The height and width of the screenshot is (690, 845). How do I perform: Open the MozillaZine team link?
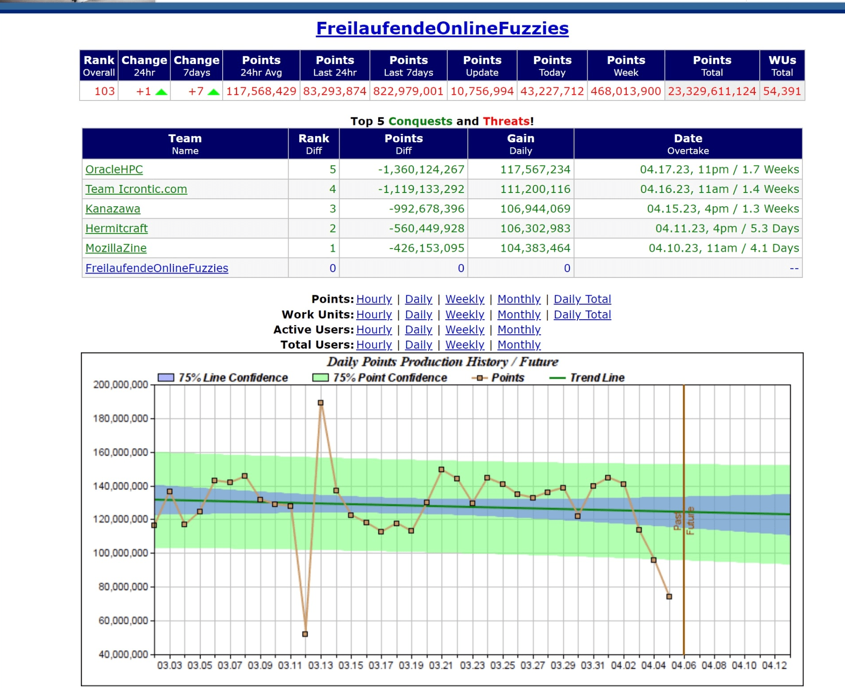[x=116, y=248]
